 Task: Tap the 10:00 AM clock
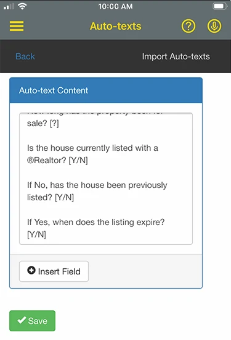point(115,6)
